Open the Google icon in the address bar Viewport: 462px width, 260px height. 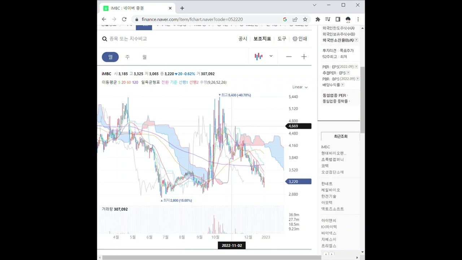[285, 19]
